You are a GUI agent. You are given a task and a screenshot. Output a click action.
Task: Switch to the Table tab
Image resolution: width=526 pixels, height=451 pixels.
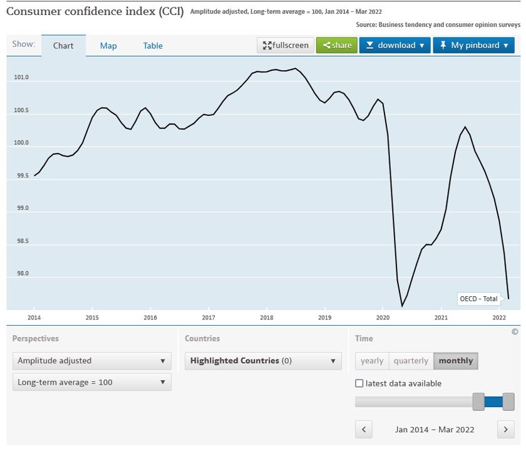153,46
